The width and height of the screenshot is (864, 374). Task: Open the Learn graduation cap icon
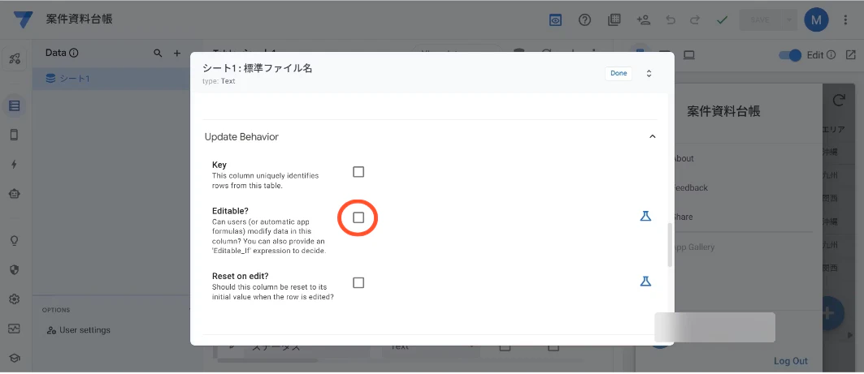click(15, 358)
